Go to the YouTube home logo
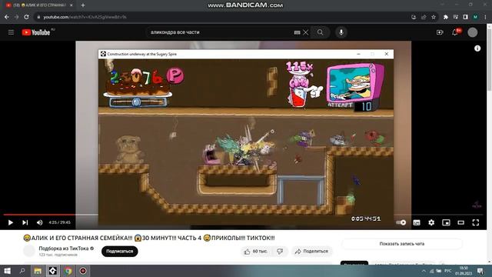The width and height of the screenshot is (492, 277). (36, 32)
